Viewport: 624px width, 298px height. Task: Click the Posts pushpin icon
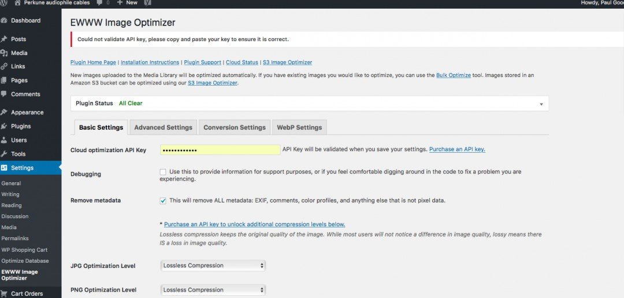(x=4, y=39)
